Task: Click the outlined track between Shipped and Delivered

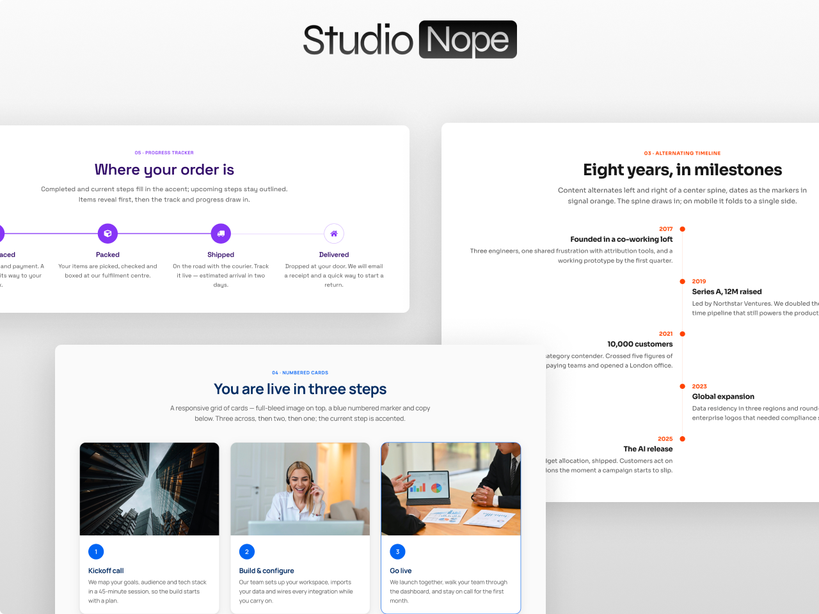Action: click(x=278, y=233)
